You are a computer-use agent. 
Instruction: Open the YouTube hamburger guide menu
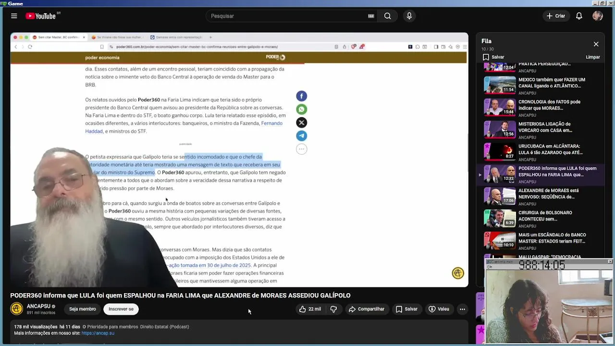point(14,16)
